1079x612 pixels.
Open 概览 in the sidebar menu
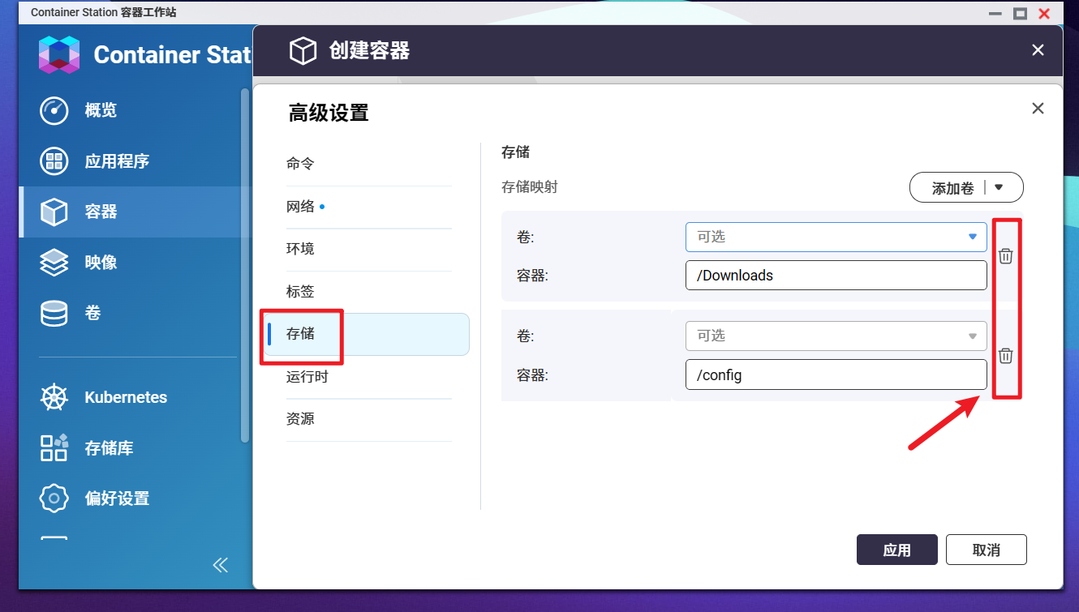pyautogui.click(x=130, y=110)
